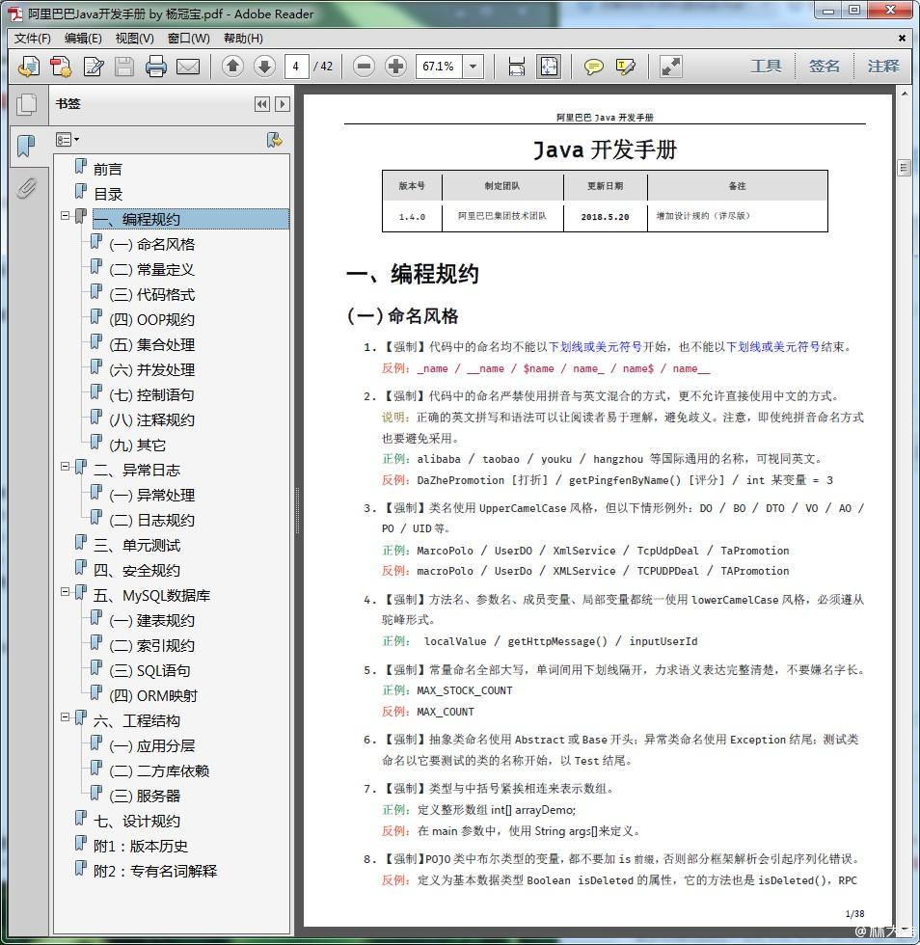Go to previous page with up arrow
The image size is (920, 945).
(x=232, y=66)
